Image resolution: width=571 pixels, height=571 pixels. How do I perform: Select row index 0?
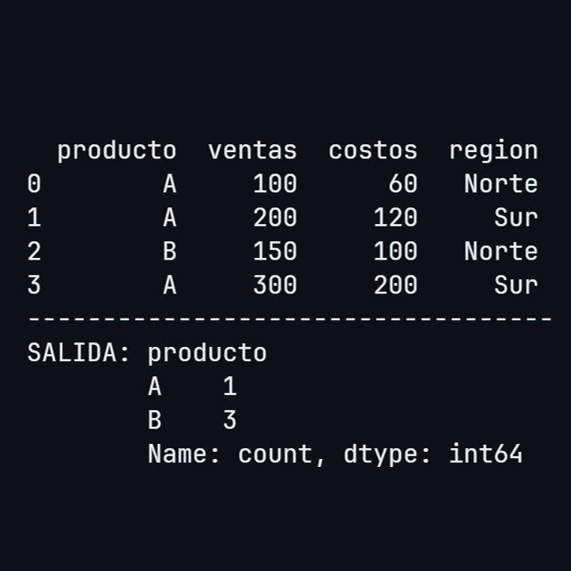34,183
